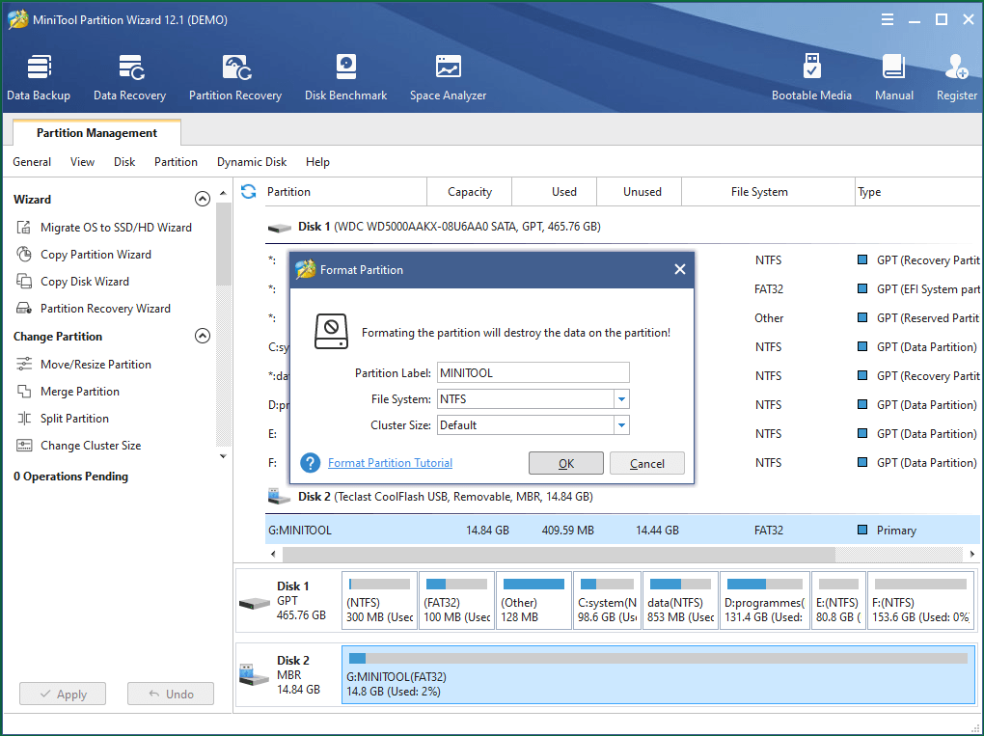Confirm formatting with OK button
This screenshot has height=736, width=984.
(x=566, y=463)
